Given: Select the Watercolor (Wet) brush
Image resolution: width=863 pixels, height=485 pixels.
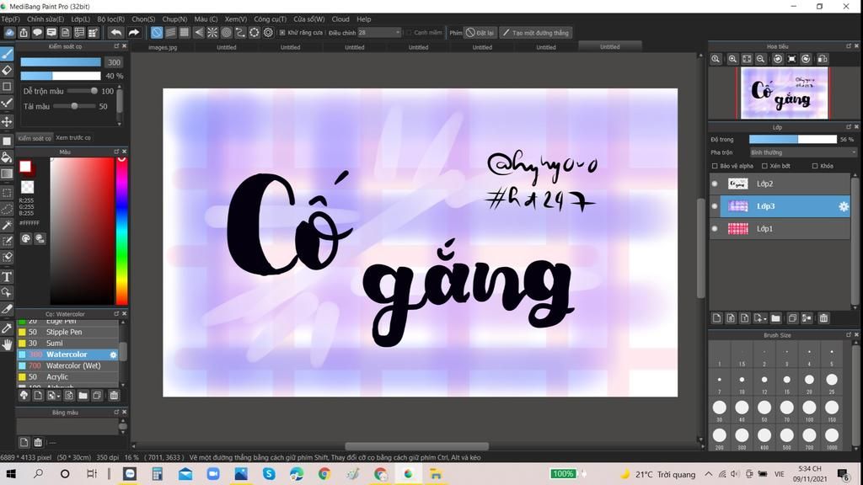Looking at the screenshot, I should (67, 365).
